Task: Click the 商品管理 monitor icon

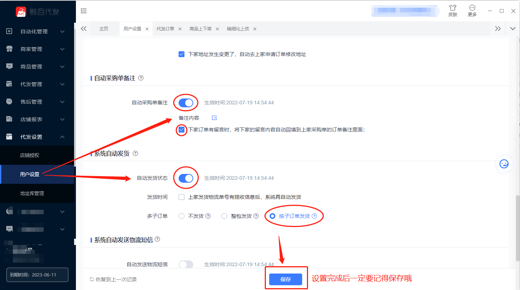Action: 10,67
